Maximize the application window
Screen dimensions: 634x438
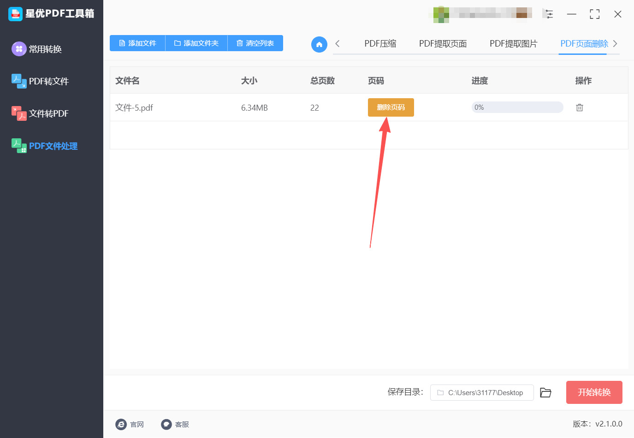[x=595, y=14]
